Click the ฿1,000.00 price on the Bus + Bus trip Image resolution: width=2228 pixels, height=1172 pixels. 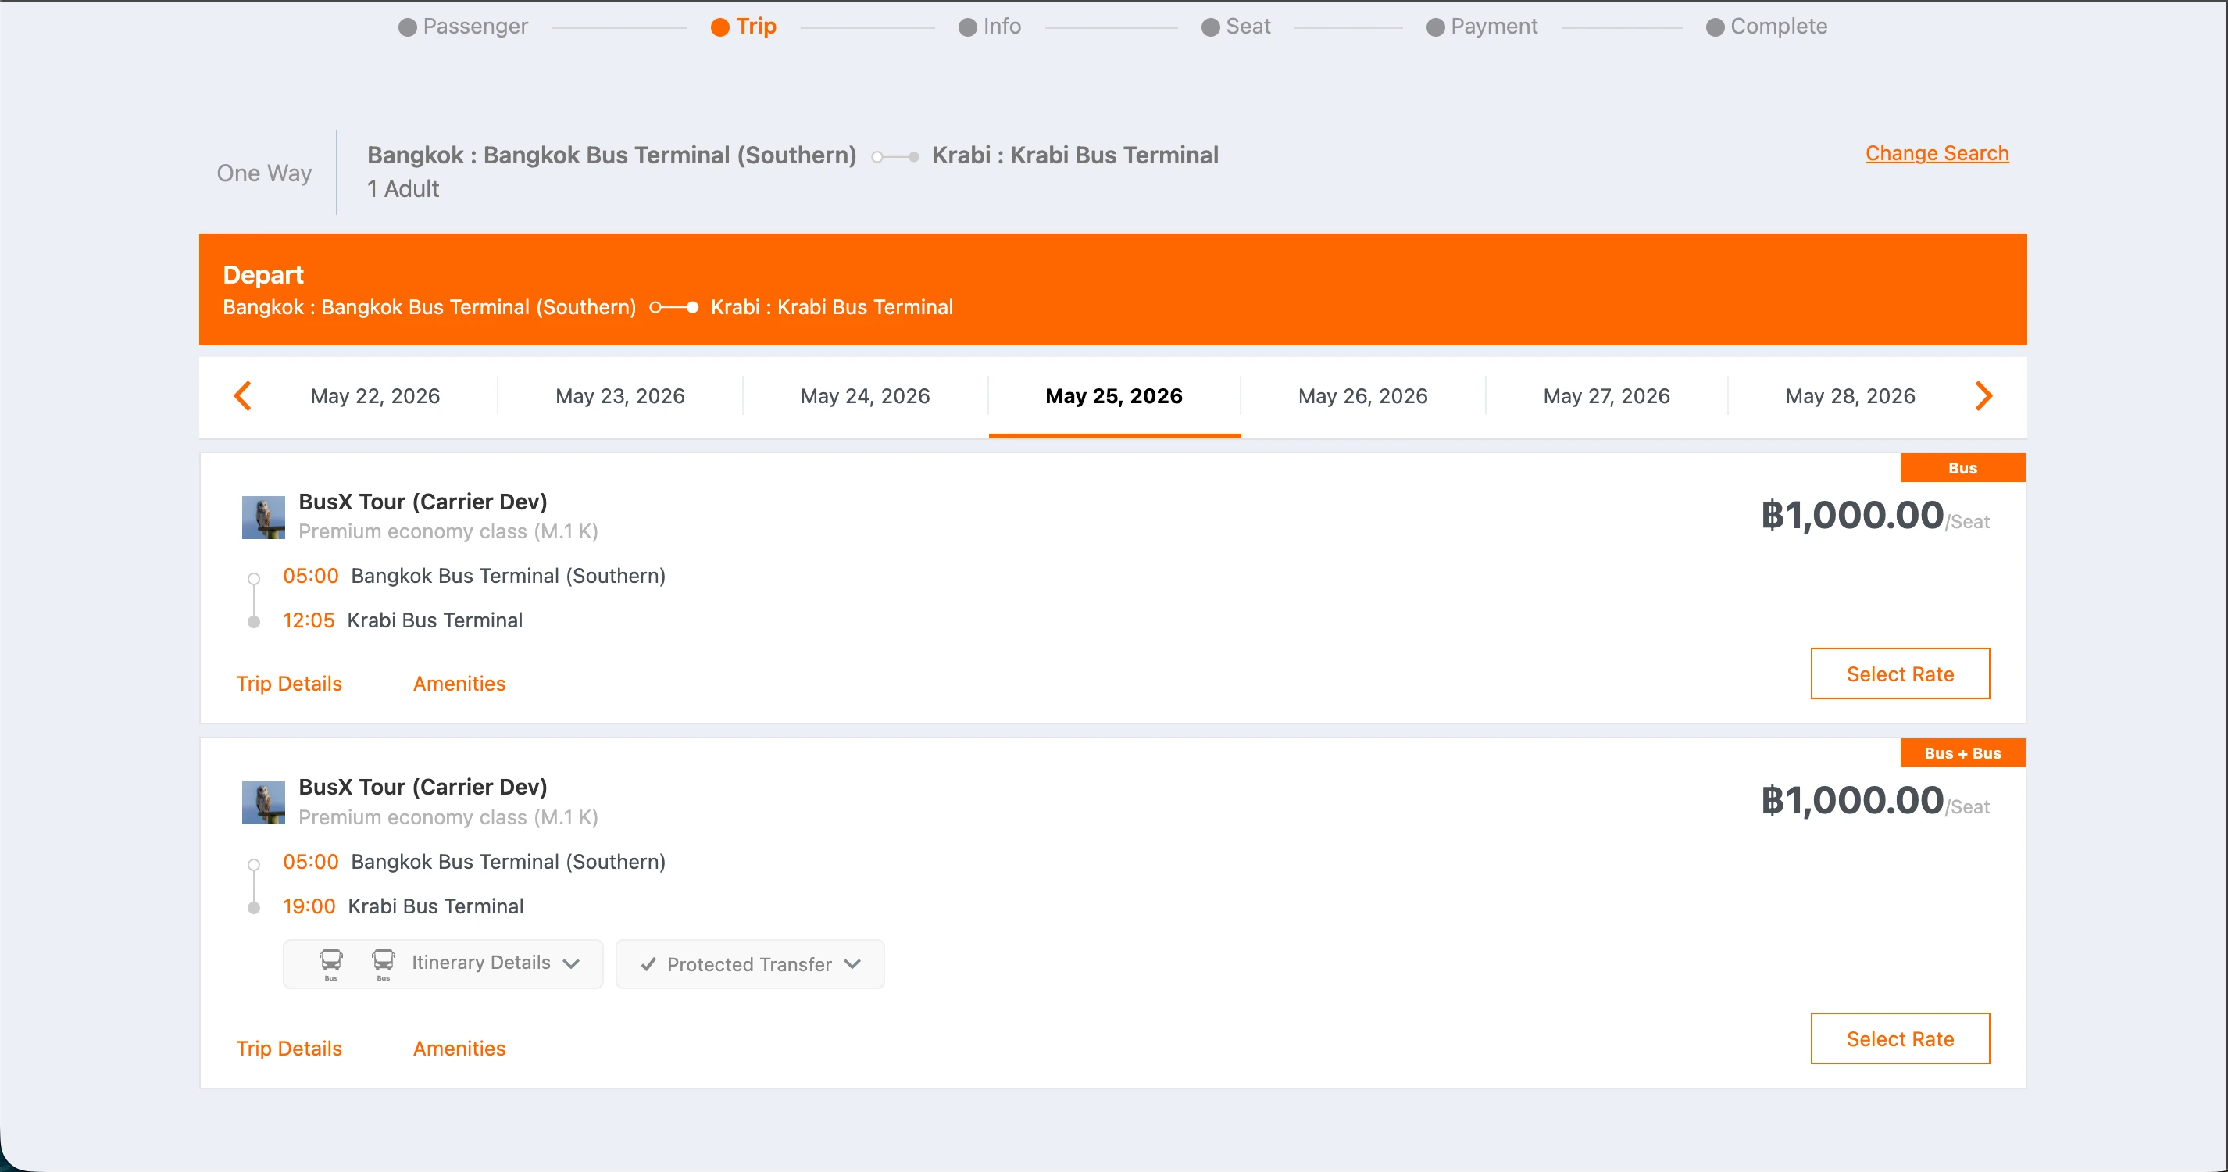point(1853,801)
